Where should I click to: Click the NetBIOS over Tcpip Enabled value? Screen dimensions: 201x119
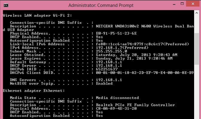coord(104,84)
